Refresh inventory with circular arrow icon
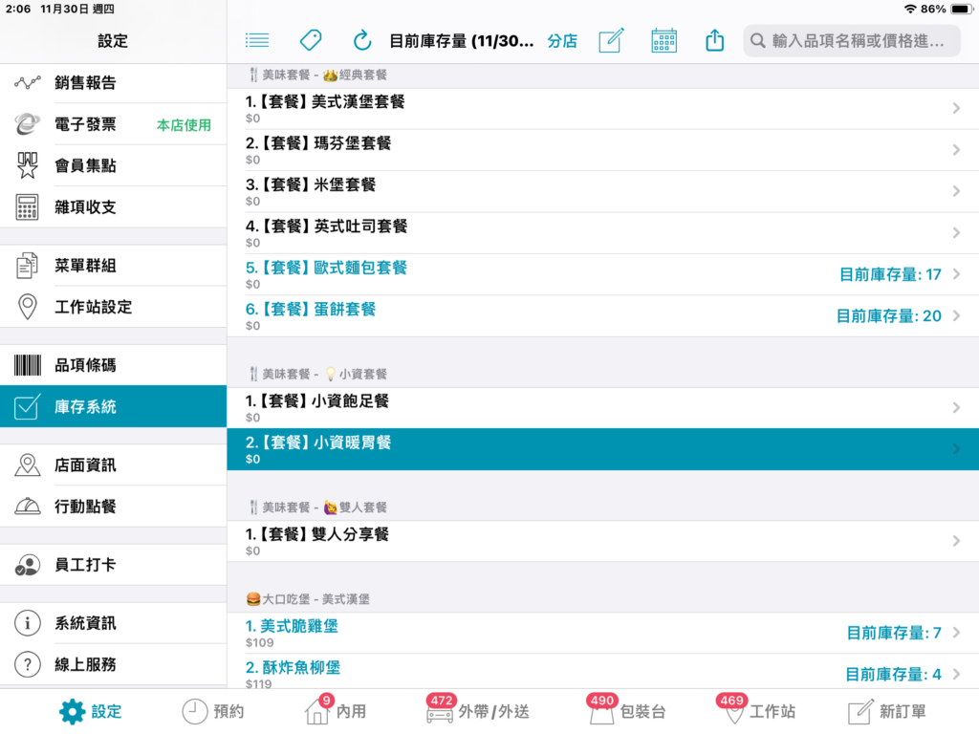979x734 pixels. pyautogui.click(x=362, y=41)
